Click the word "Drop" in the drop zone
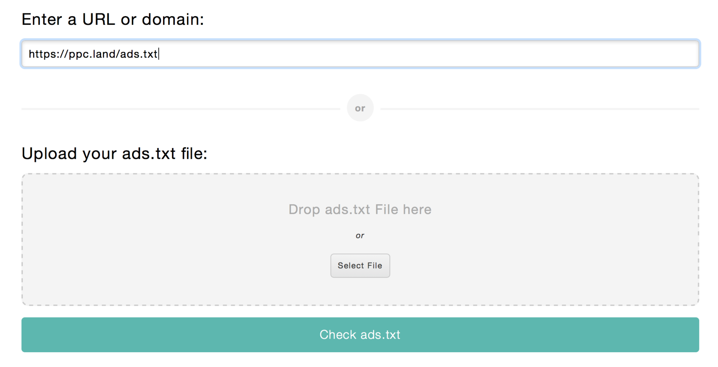718x367 pixels. 304,209
